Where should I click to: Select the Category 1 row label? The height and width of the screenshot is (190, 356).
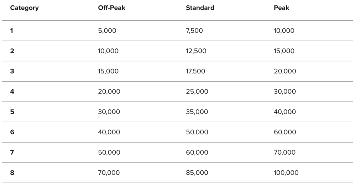point(12,31)
